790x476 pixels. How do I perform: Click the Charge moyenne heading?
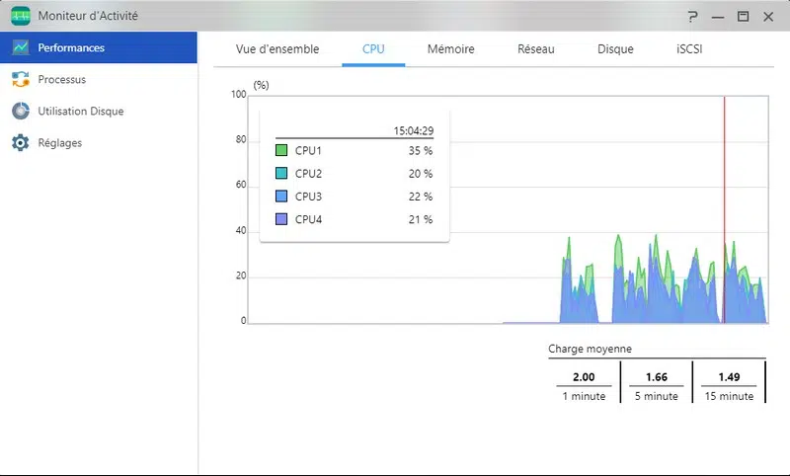click(x=590, y=349)
